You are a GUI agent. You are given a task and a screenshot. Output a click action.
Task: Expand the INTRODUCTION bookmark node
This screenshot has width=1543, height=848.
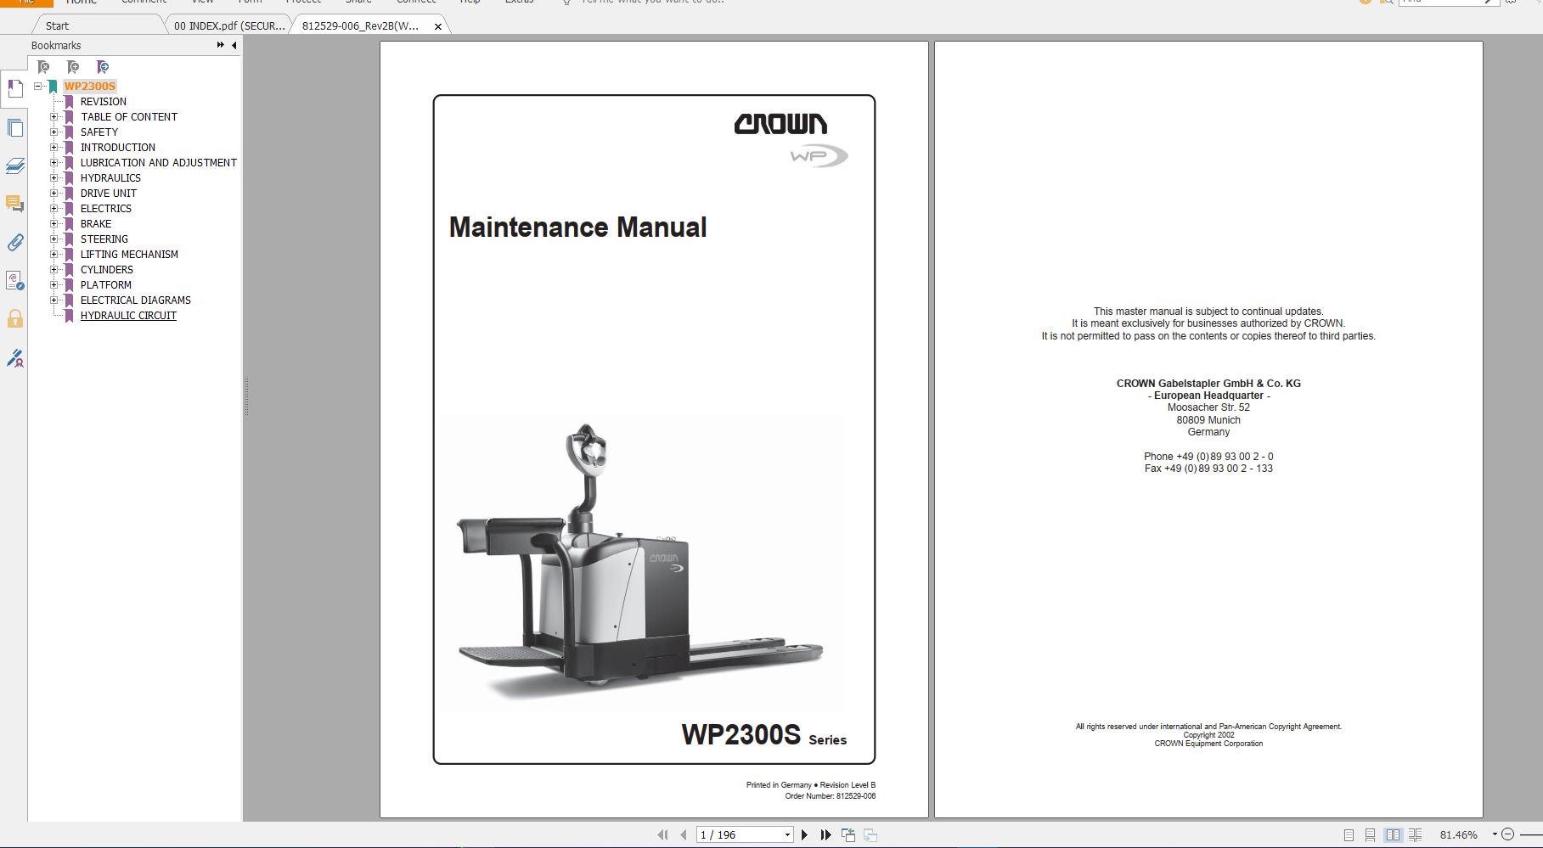coord(54,147)
